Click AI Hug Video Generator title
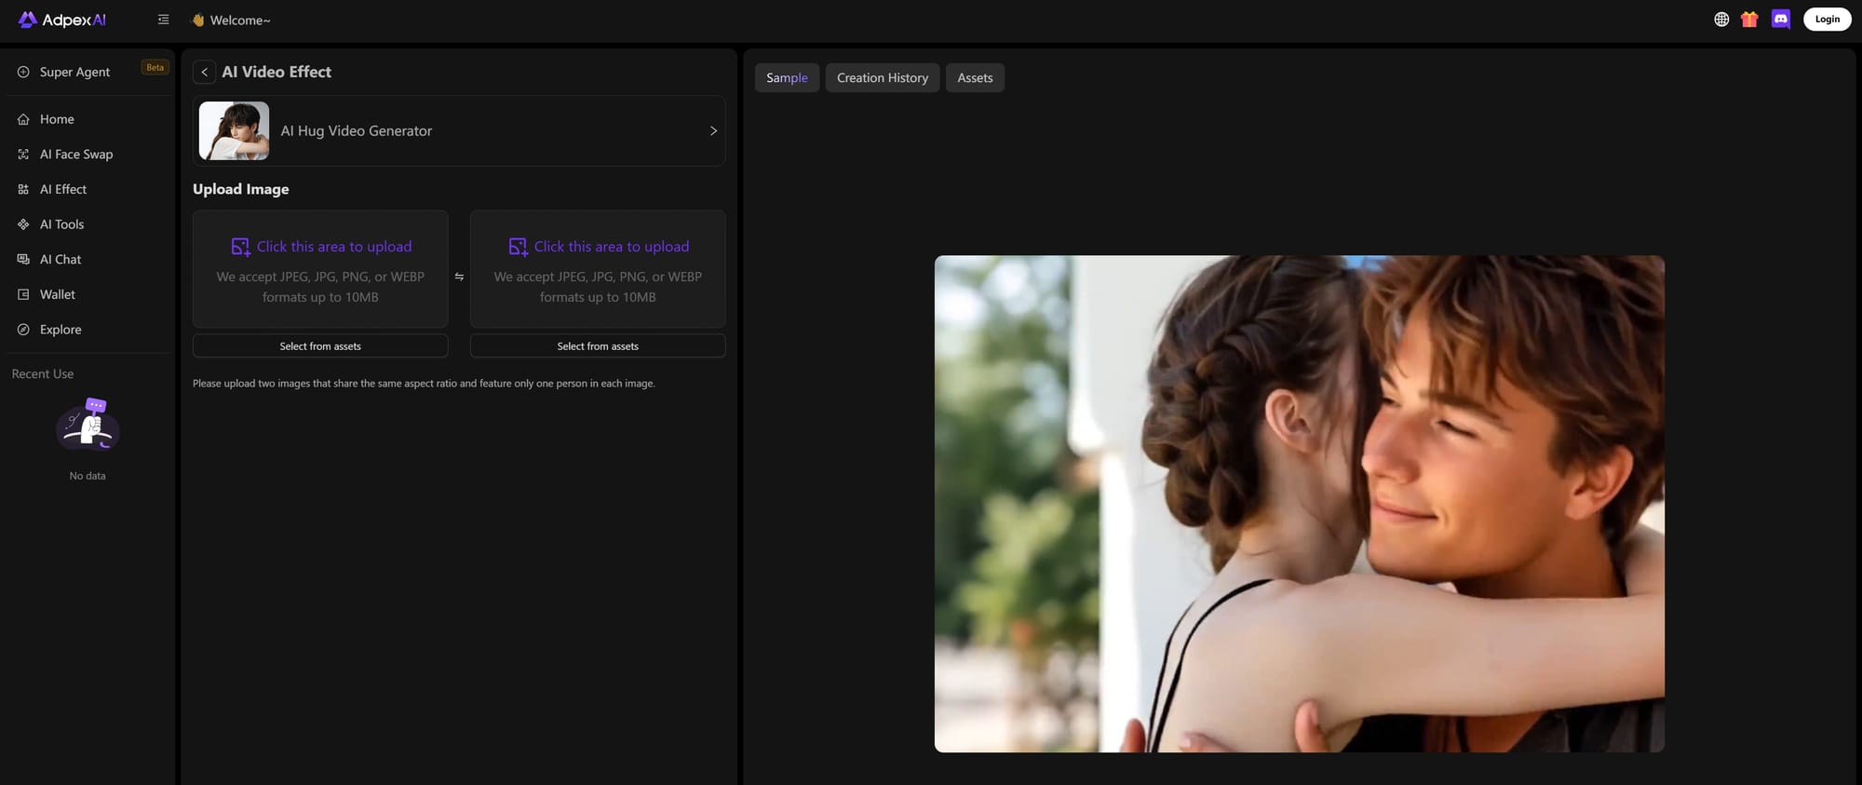1862x785 pixels. (x=357, y=131)
